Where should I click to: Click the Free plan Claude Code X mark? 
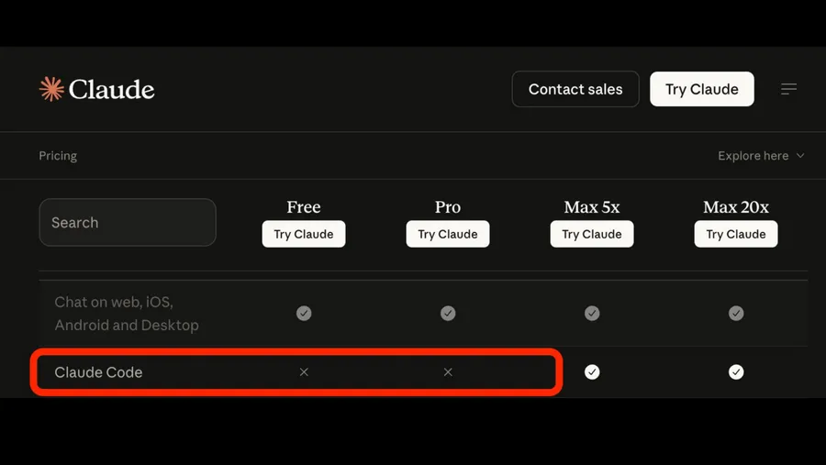coord(304,372)
